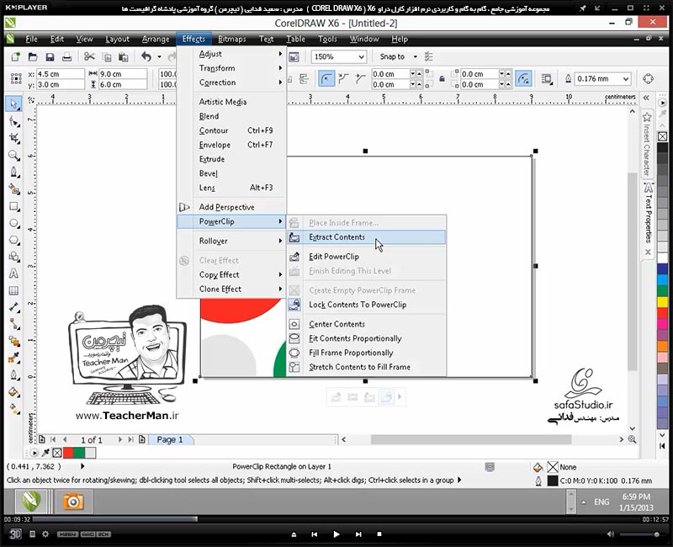
Task: Toggle relative corner scaling button
Action: (523, 79)
